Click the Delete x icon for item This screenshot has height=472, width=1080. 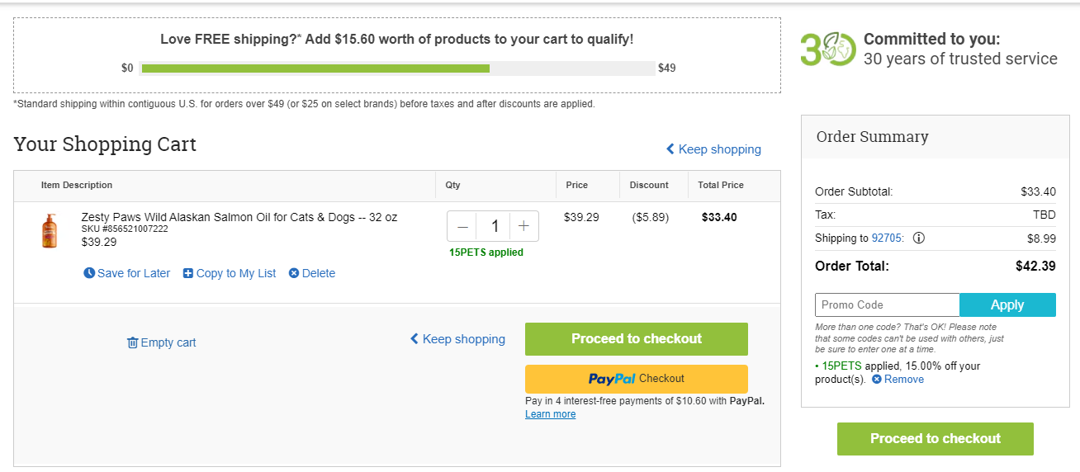[x=294, y=273]
